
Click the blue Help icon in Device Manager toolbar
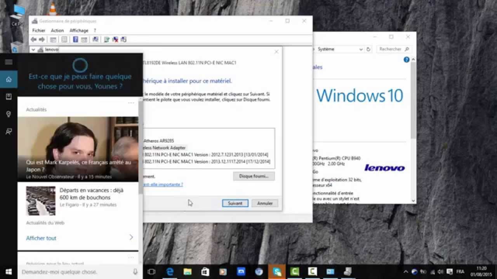[75, 40]
